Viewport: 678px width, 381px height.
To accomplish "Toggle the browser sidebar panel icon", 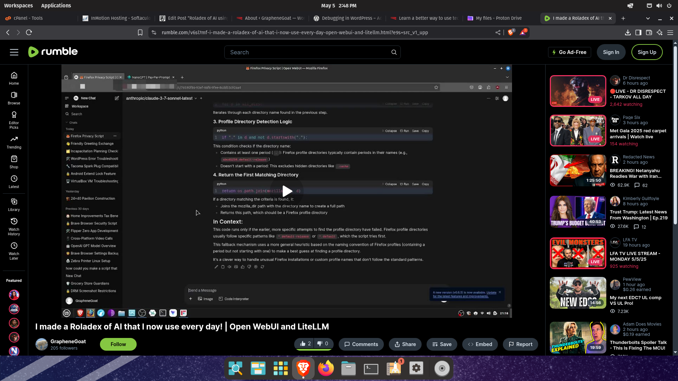I will coord(638,32).
